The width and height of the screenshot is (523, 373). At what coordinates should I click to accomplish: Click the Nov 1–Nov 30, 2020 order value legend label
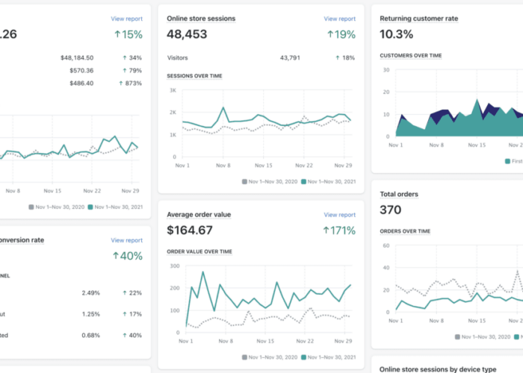(273, 357)
